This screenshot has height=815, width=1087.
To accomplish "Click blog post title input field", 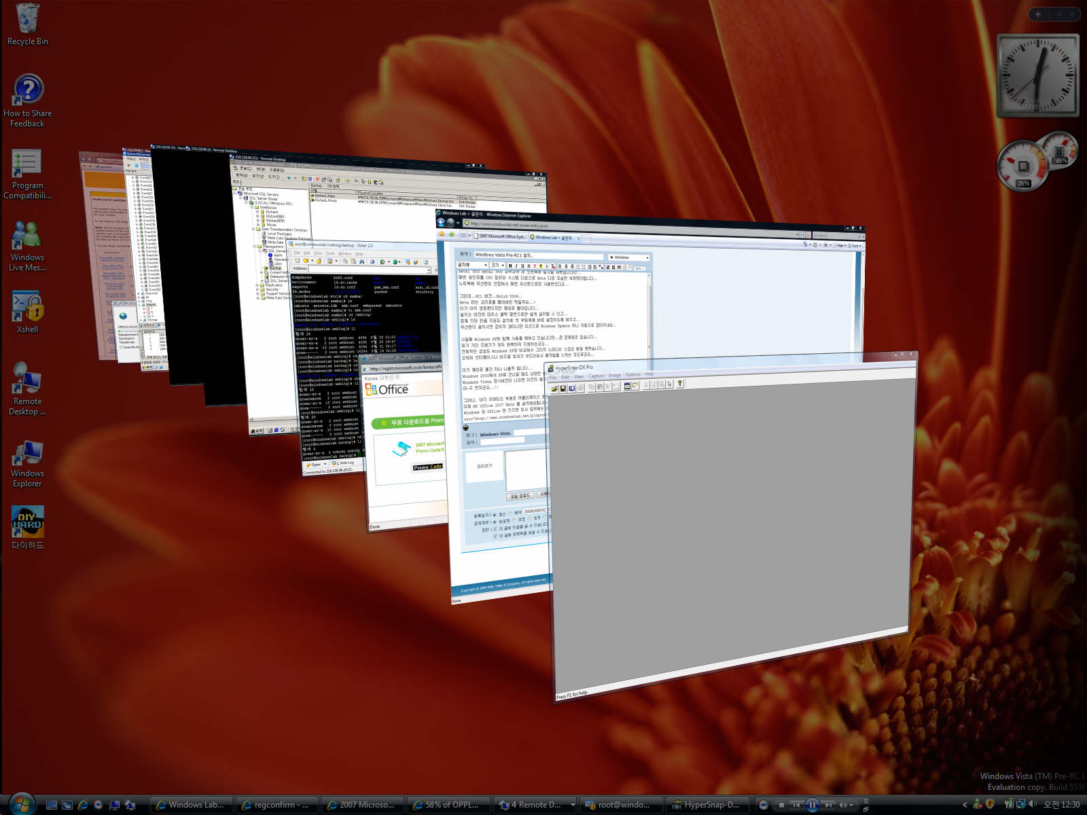I will (x=538, y=255).
